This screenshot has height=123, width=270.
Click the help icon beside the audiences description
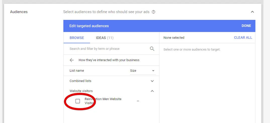[x=154, y=12]
